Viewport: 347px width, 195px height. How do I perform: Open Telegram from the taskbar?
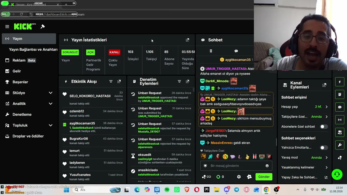[x=236, y=190]
